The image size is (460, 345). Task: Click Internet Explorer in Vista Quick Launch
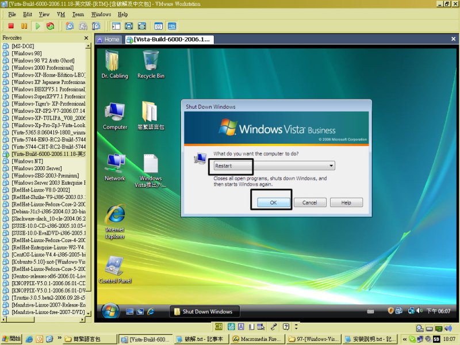(x=151, y=312)
